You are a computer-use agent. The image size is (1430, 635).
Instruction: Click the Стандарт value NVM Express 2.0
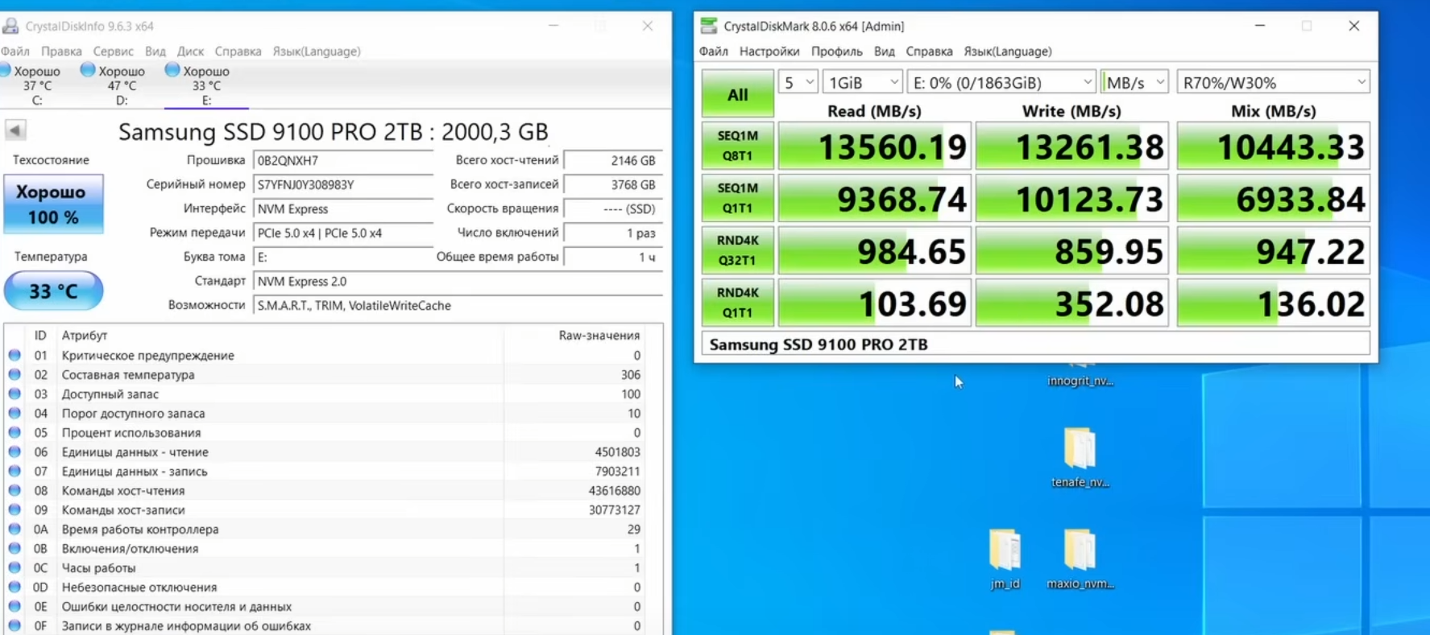457,281
